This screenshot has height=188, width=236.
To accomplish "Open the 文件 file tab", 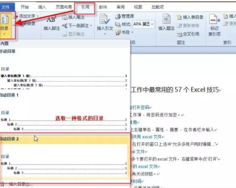I will click(6, 7).
